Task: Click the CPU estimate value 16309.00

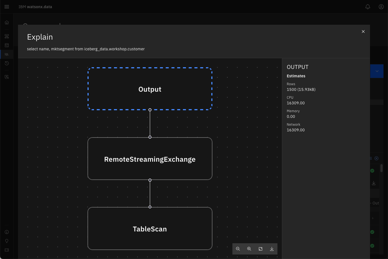Action: [296, 103]
